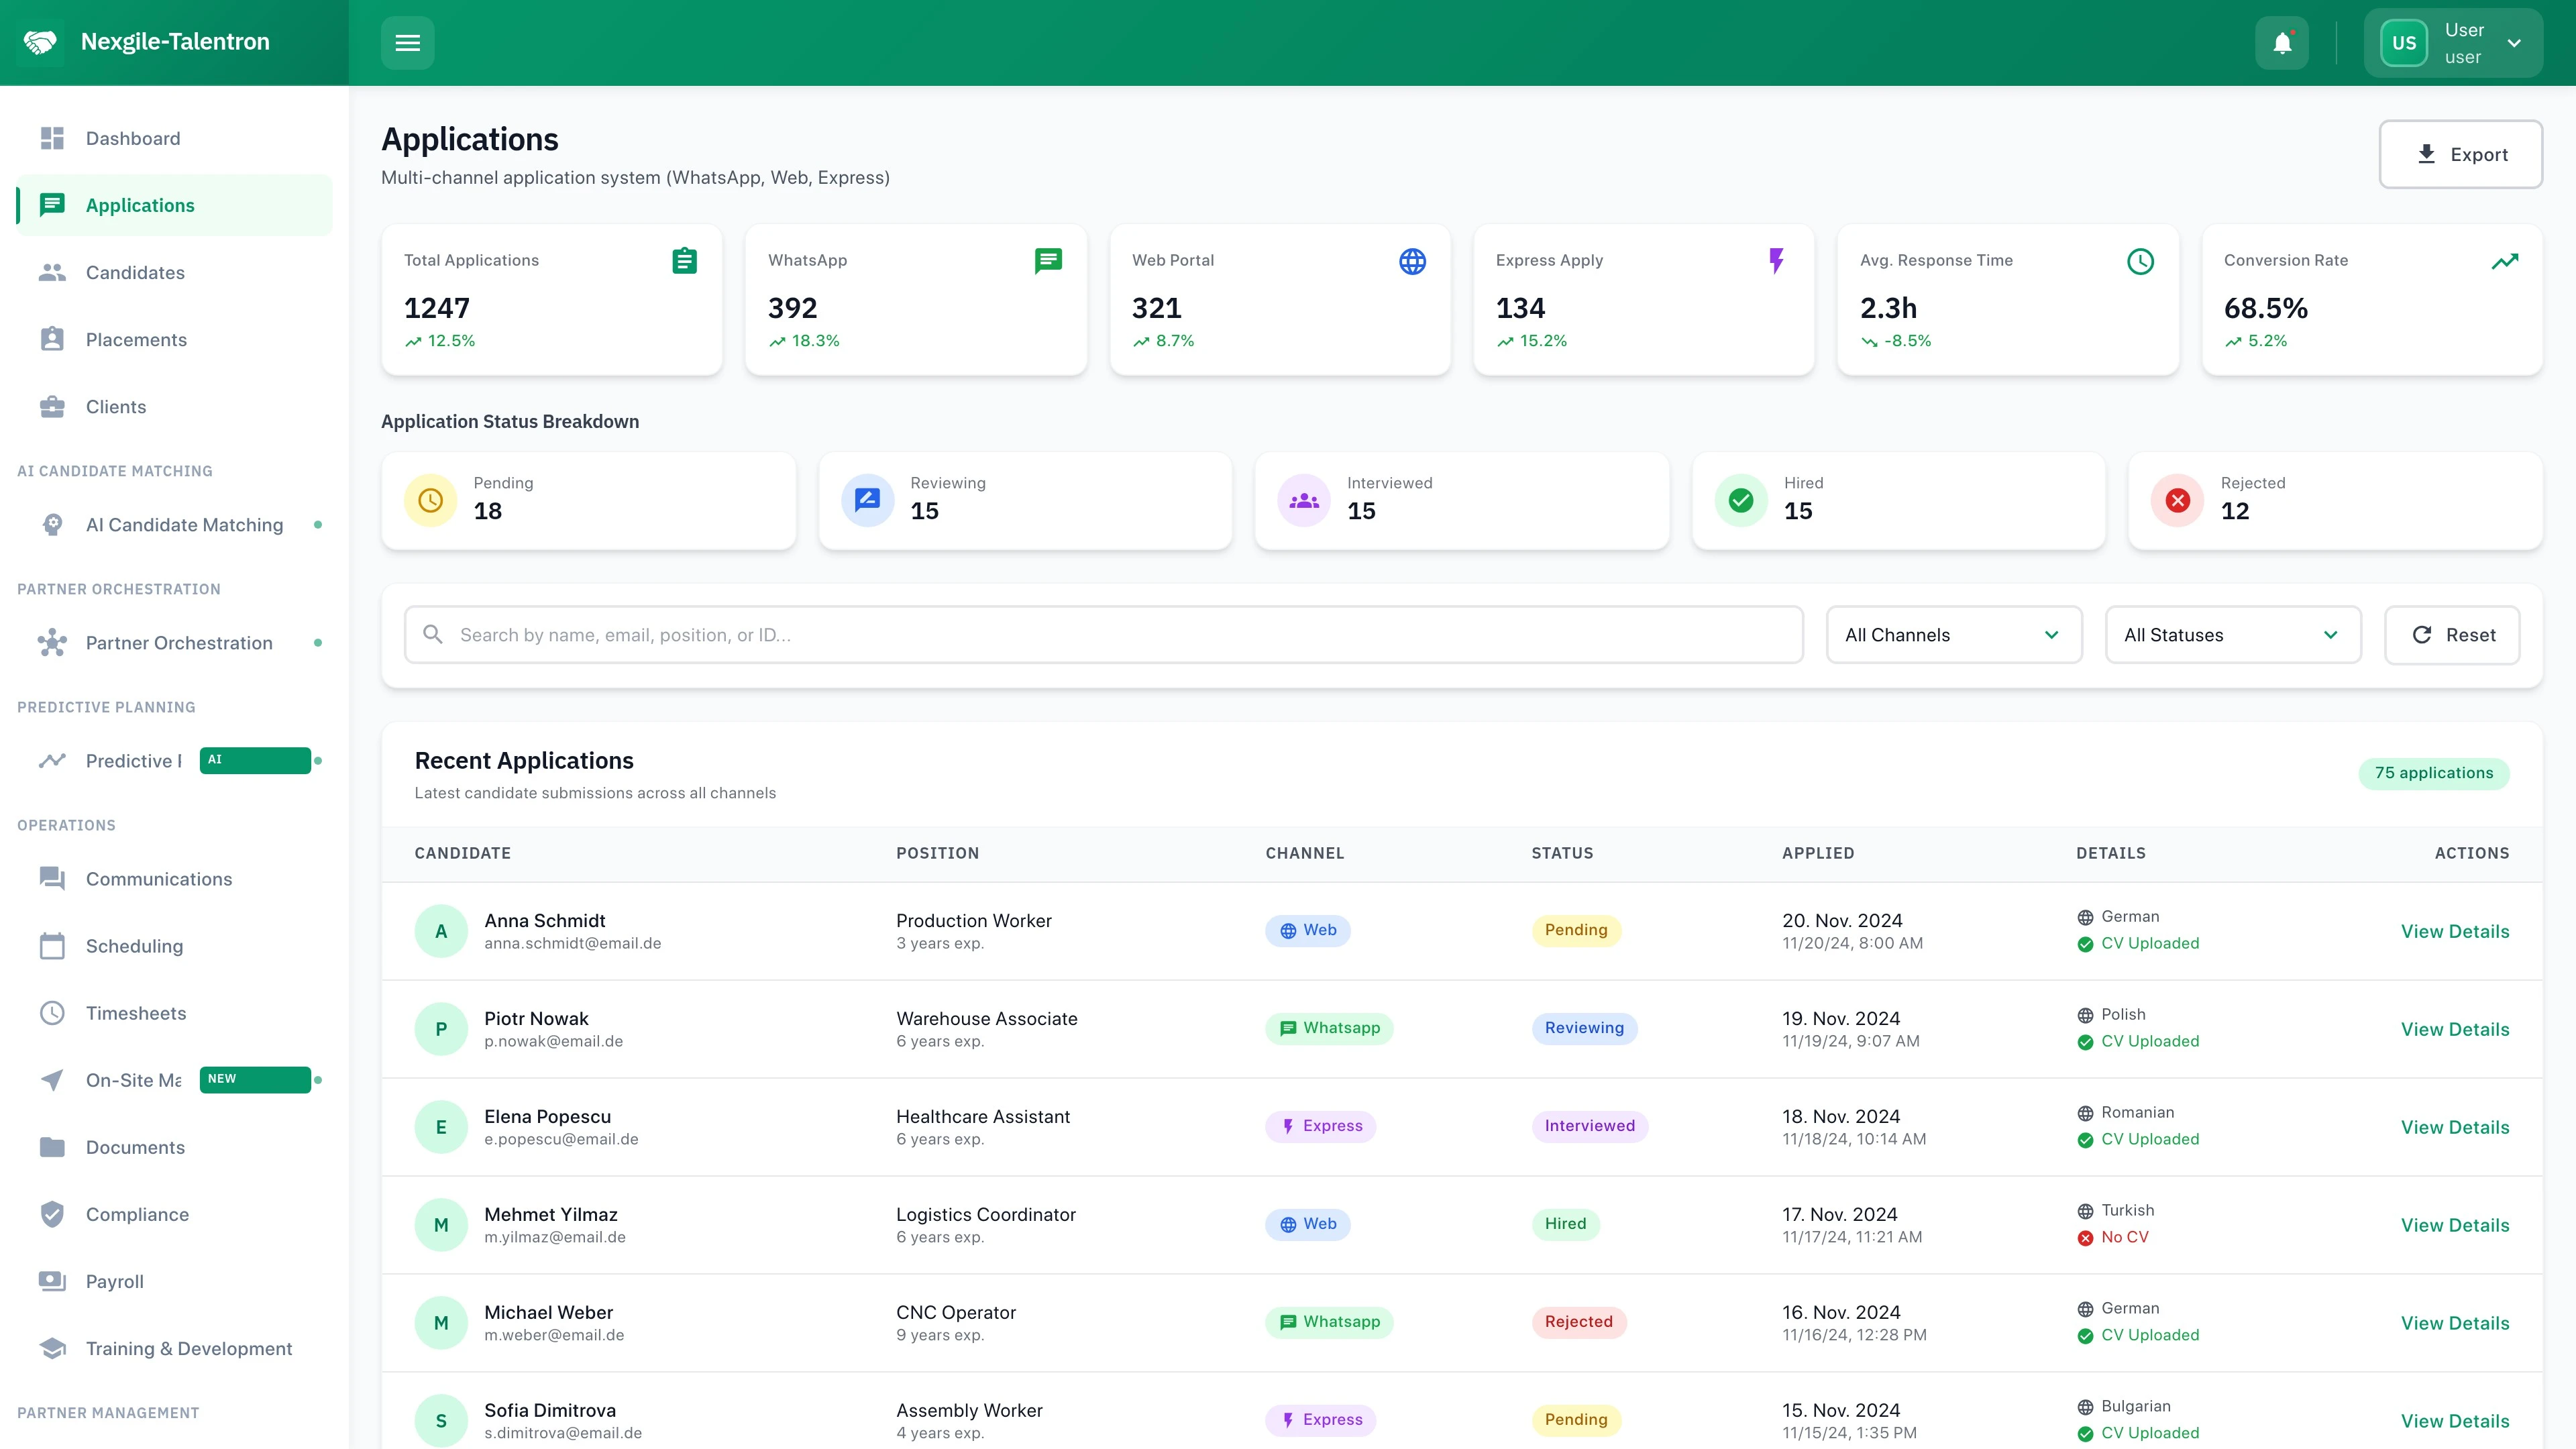Open the Timesheets clock icon
This screenshot has width=2576, height=1449.
coord(52,1012)
